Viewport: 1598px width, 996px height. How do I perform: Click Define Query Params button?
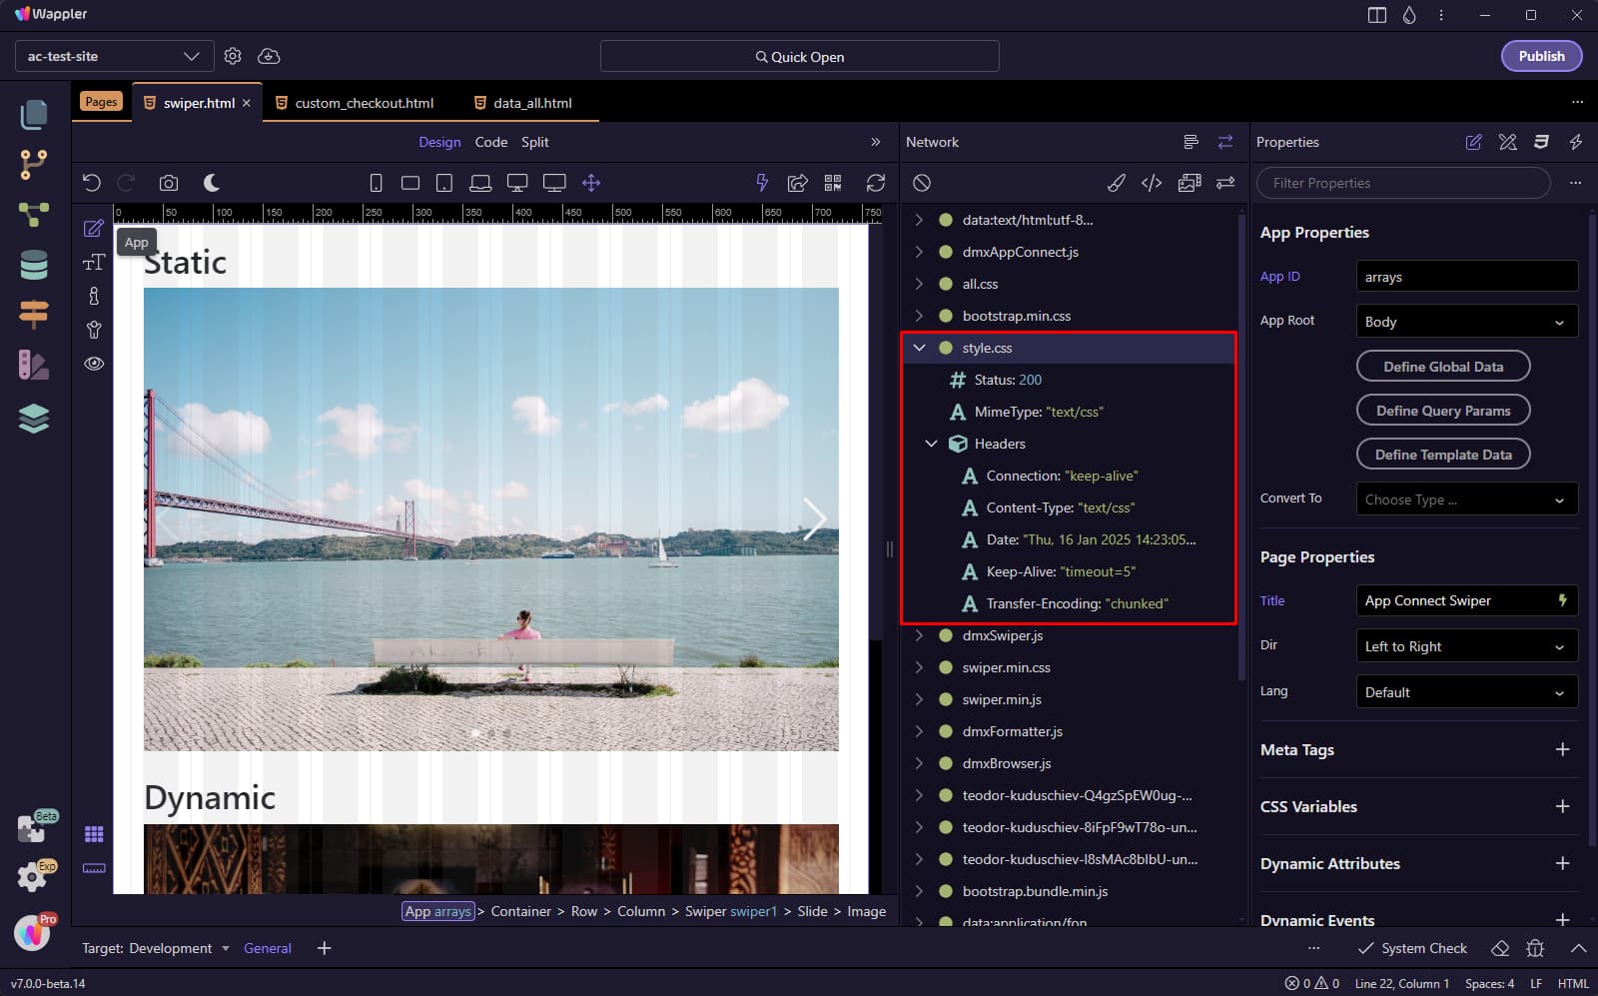pos(1443,411)
